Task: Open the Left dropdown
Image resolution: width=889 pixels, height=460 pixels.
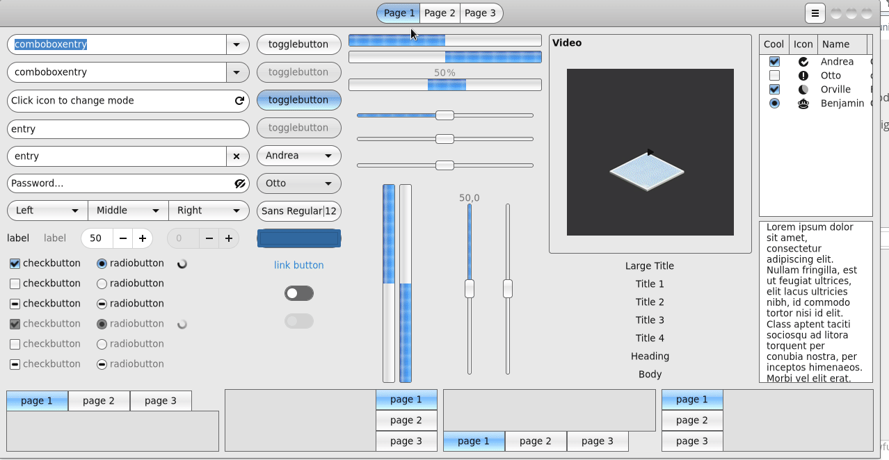Action: tap(47, 211)
